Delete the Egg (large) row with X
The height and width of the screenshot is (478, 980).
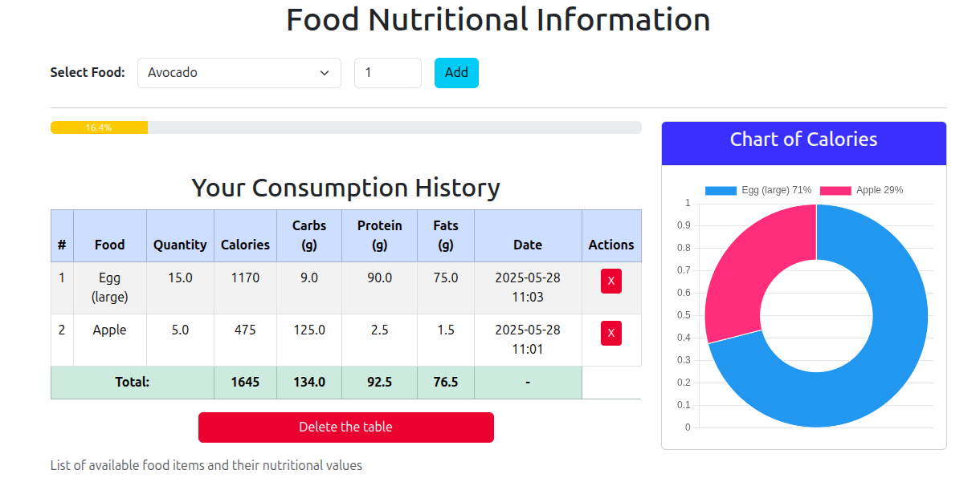coord(610,281)
